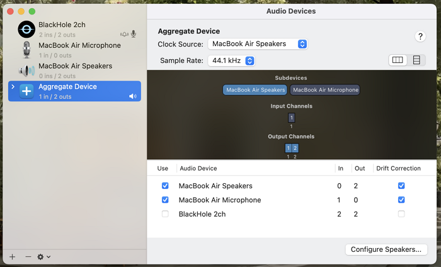
Task: Click BlackHole 2ch alert sound indicator icon
Action: click(124, 34)
